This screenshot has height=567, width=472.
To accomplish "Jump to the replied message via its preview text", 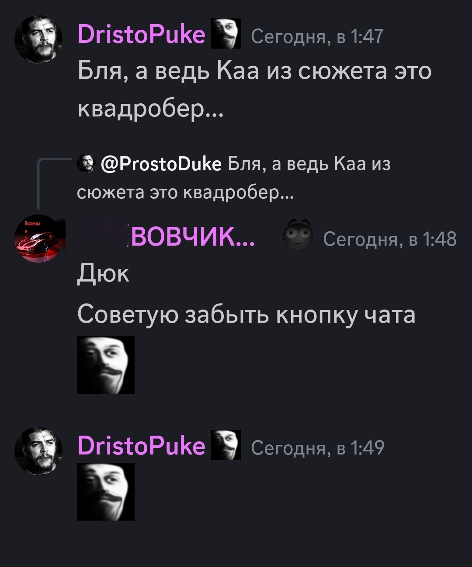I will [234, 178].
